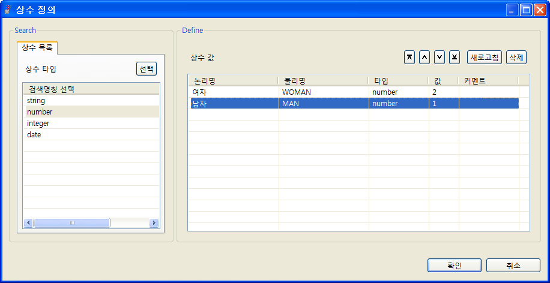This screenshot has width=550, height=283.
Task: Click the comment cell in the 여자 row
Action: [489, 92]
